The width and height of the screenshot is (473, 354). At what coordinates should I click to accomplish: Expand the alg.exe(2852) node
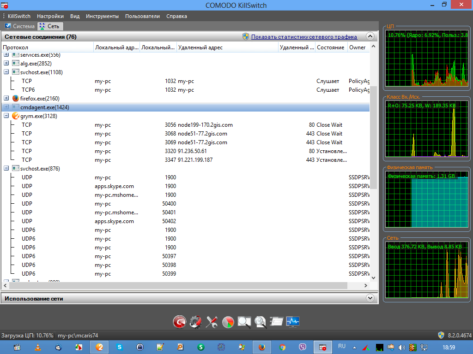coord(6,63)
